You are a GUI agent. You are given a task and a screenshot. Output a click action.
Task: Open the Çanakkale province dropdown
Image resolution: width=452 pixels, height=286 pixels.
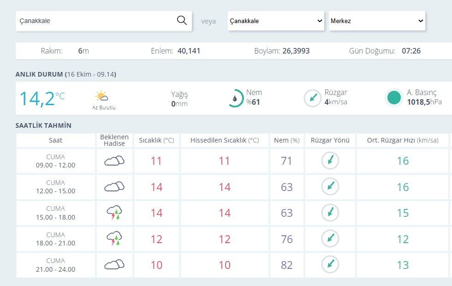[276, 21]
